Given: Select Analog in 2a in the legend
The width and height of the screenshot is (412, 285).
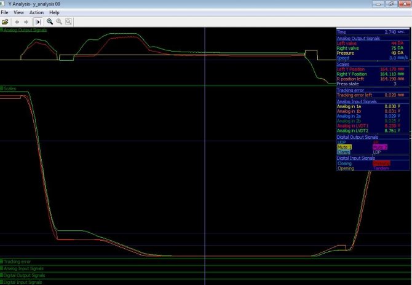Looking at the screenshot, I should tap(349, 116).
